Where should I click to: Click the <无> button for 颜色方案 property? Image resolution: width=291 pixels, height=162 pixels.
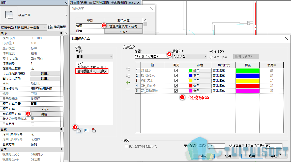45,109
